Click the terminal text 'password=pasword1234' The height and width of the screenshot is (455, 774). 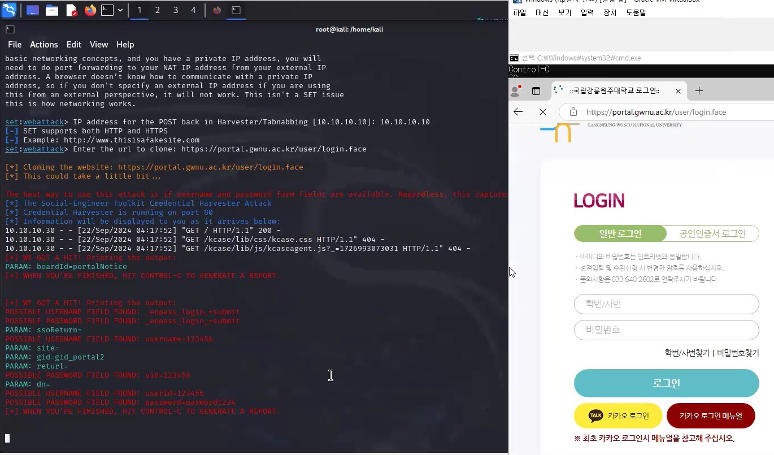point(190,402)
